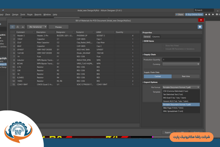Click the second BOM view mode icon
Viewport: 220px width, 147px height.
coord(18,27)
